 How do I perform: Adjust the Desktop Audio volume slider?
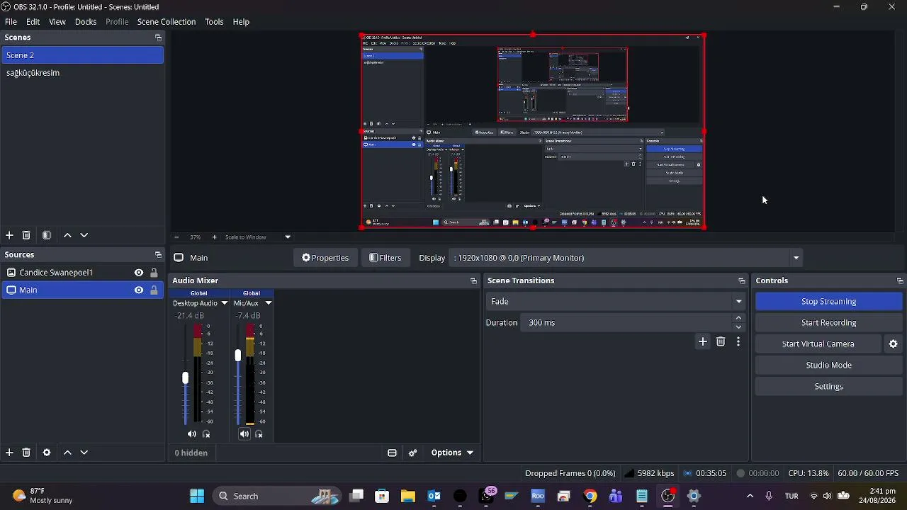pos(185,378)
